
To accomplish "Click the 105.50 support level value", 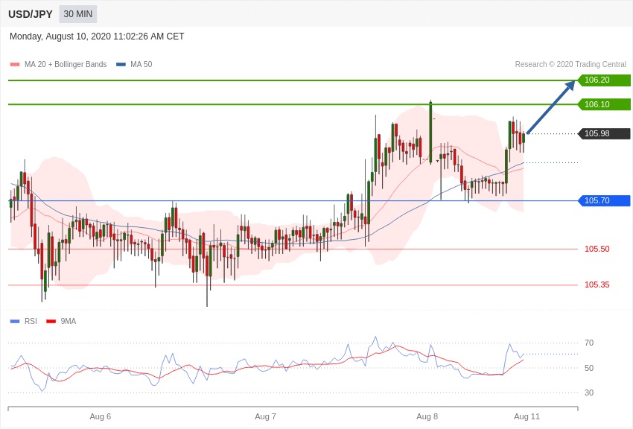I will tap(597, 249).
